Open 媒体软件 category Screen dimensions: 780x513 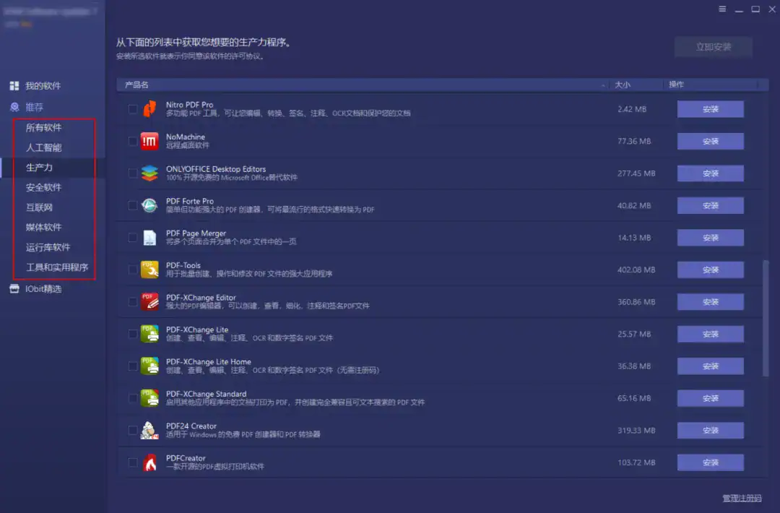coord(44,227)
